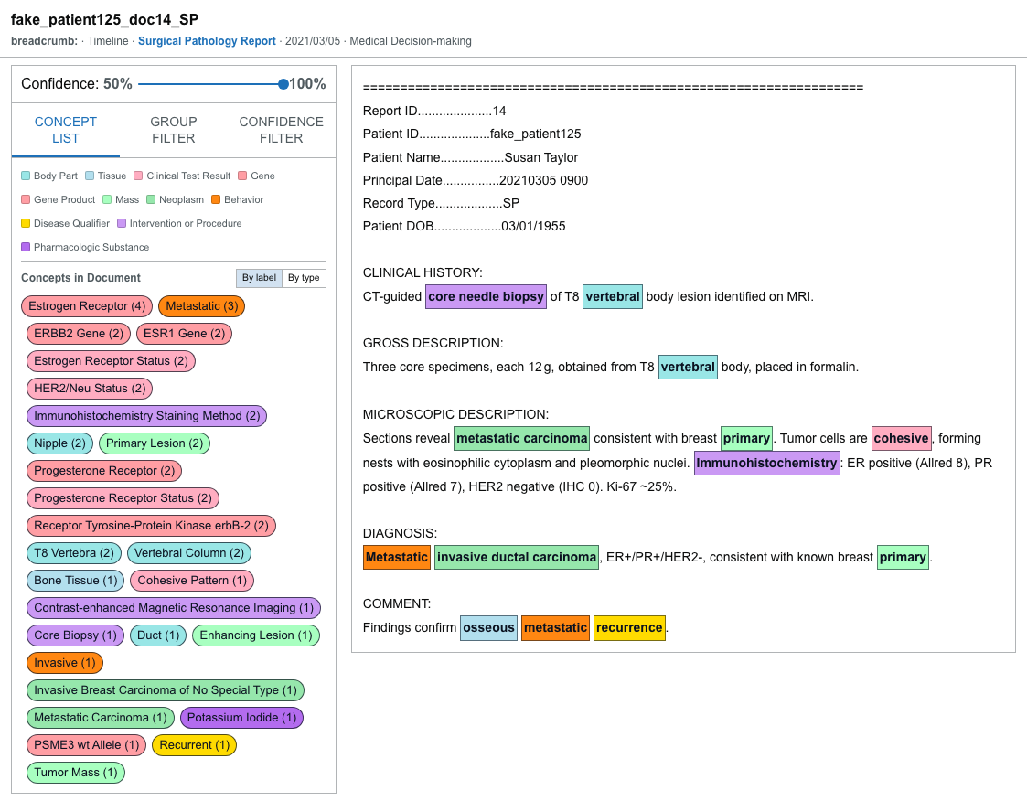Select Invasive Breast Carcinoma of No Special Type
This screenshot has height=801, width=1027.
pos(166,691)
